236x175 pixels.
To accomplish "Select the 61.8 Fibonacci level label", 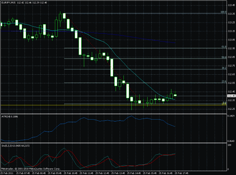I will (x=224, y=47).
